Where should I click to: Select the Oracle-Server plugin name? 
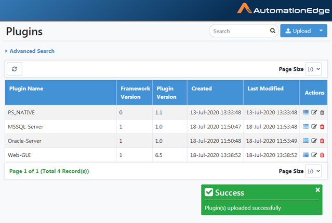pos(24,141)
